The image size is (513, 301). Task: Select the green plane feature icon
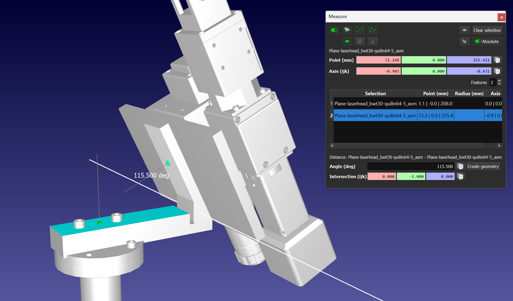[347, 41]
